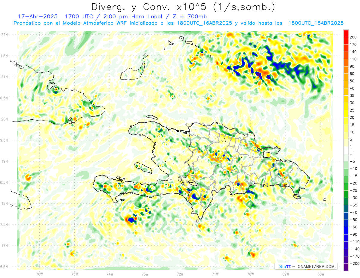Click the '17N' latitude label
Viewport: 360px width, 278px height.
pyautogui.click(x=4, y=246)
